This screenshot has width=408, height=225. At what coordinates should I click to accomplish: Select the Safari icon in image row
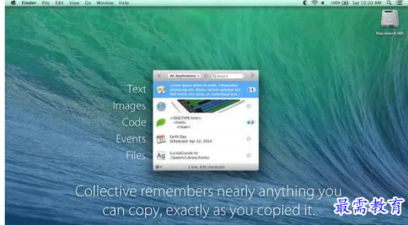[x=161, y=107]
